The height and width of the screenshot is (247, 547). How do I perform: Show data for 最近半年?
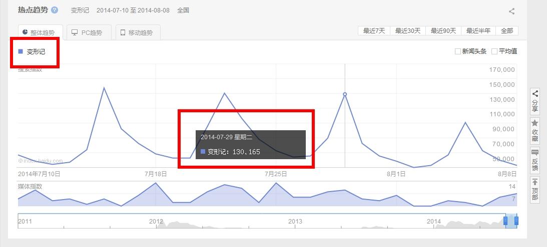coord(478,31)
